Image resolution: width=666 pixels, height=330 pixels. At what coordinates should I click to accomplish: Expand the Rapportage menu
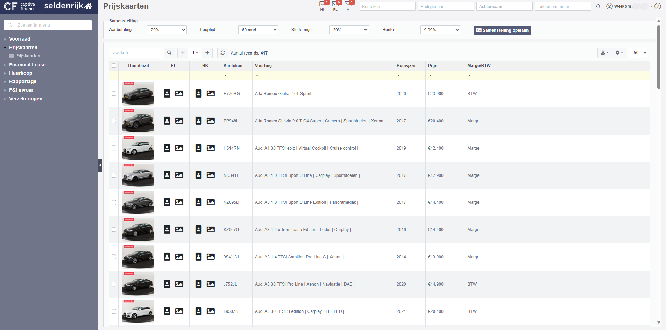23,81
